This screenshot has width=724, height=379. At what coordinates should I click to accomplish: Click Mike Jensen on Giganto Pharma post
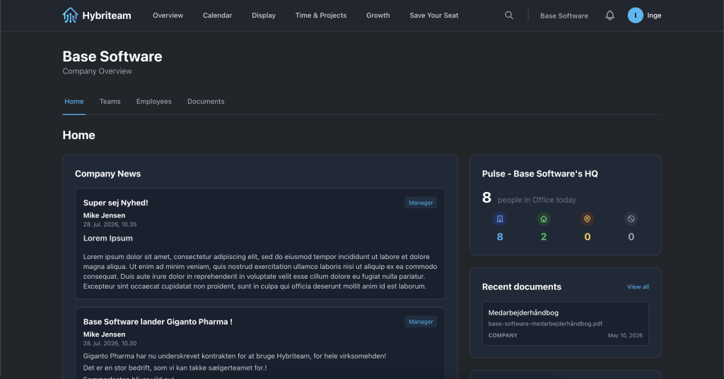point(105,335)
